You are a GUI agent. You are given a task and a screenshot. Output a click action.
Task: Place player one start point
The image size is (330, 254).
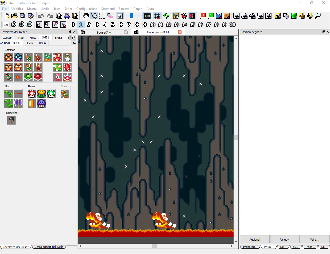click(x=203, y=16)
